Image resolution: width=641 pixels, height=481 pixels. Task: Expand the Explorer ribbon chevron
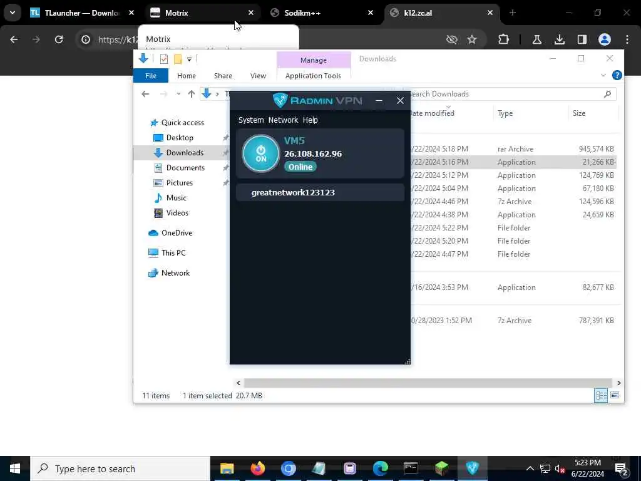coord(603,75)
